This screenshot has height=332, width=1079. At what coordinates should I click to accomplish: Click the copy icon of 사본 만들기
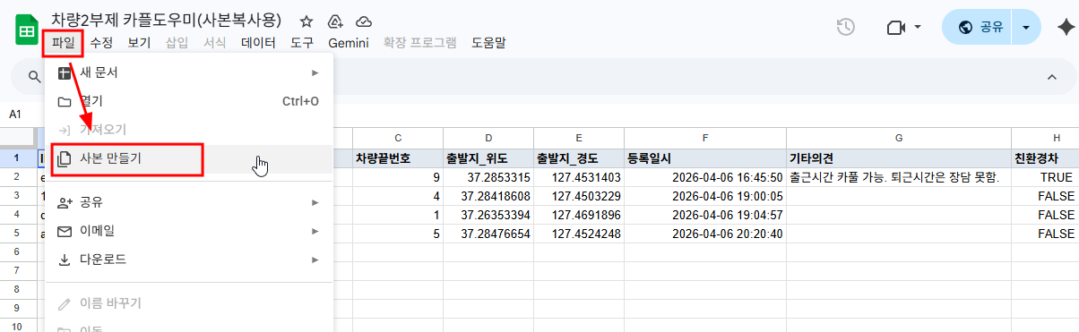tap(65, 159)
